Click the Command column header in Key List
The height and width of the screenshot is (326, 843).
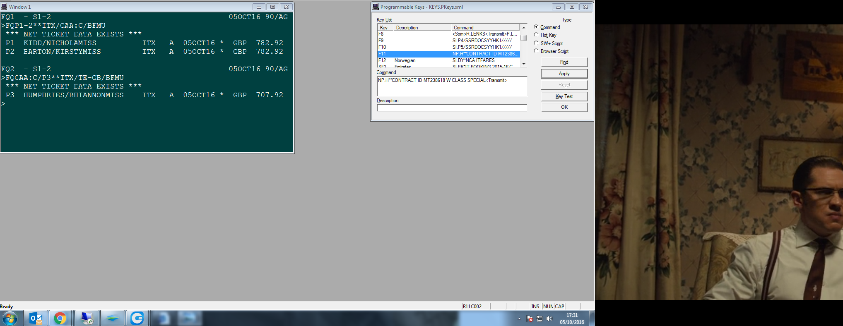pyautogui.click(x=485, y=28)
